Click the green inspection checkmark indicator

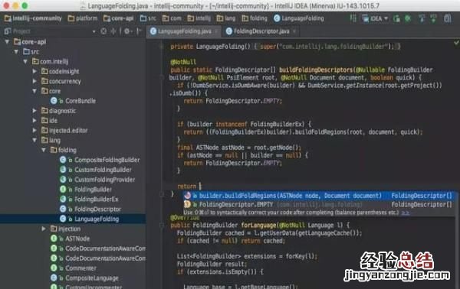coord(456,43)
